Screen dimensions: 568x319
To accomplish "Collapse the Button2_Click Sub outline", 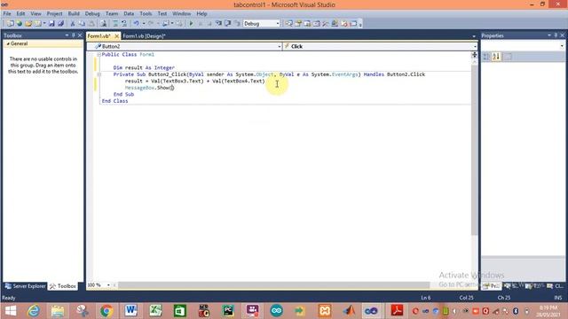I will [x=99, y=74].
